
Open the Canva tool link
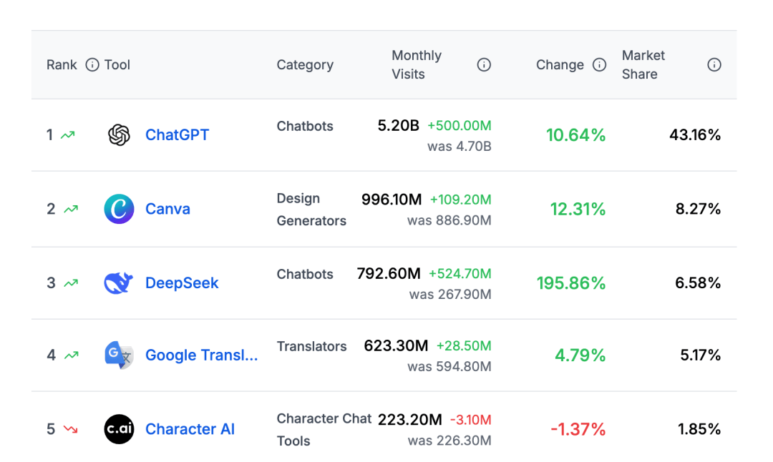click(167, 209)
